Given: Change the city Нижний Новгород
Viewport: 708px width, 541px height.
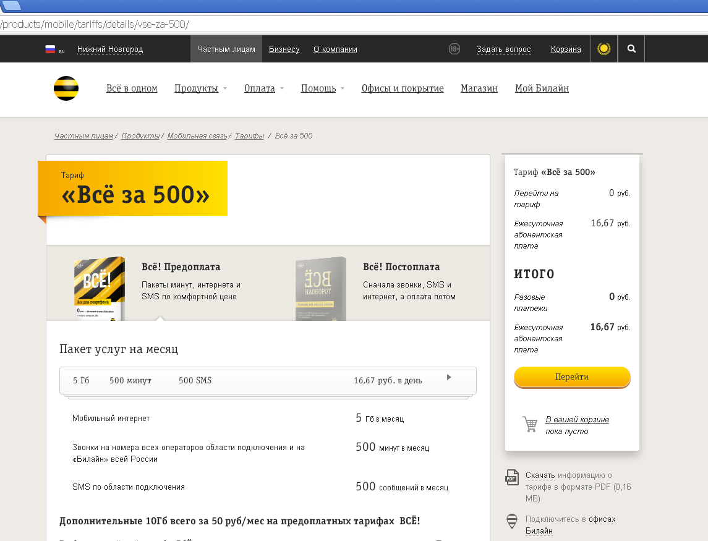Looking at the screenshot, I should pos(110,49).
